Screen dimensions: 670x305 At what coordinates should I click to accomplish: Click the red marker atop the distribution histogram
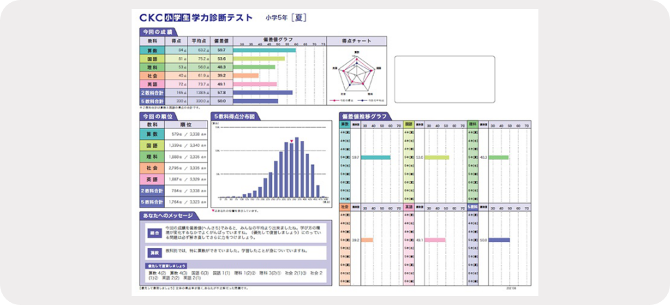coord(291,141)
